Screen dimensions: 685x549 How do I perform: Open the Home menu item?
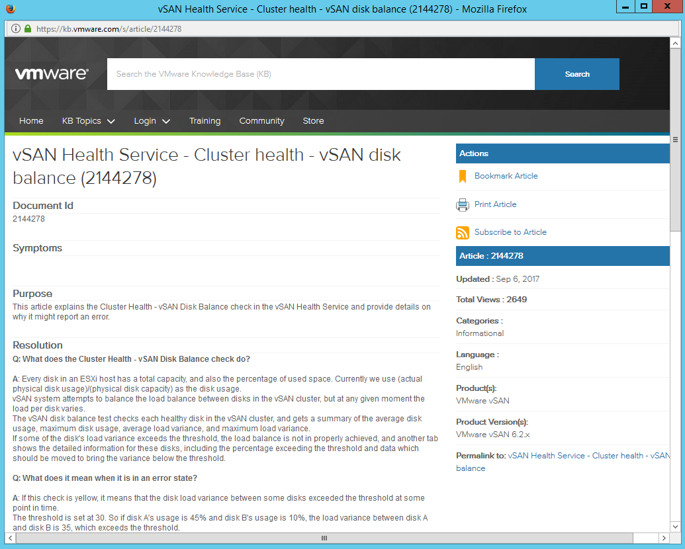click(x=31, y=121)
